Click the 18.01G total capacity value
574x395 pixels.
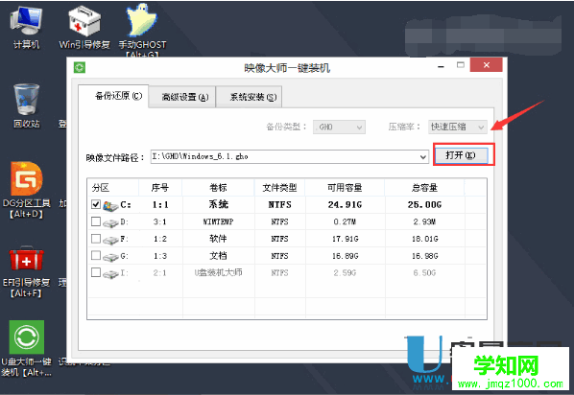pos(424,239)
